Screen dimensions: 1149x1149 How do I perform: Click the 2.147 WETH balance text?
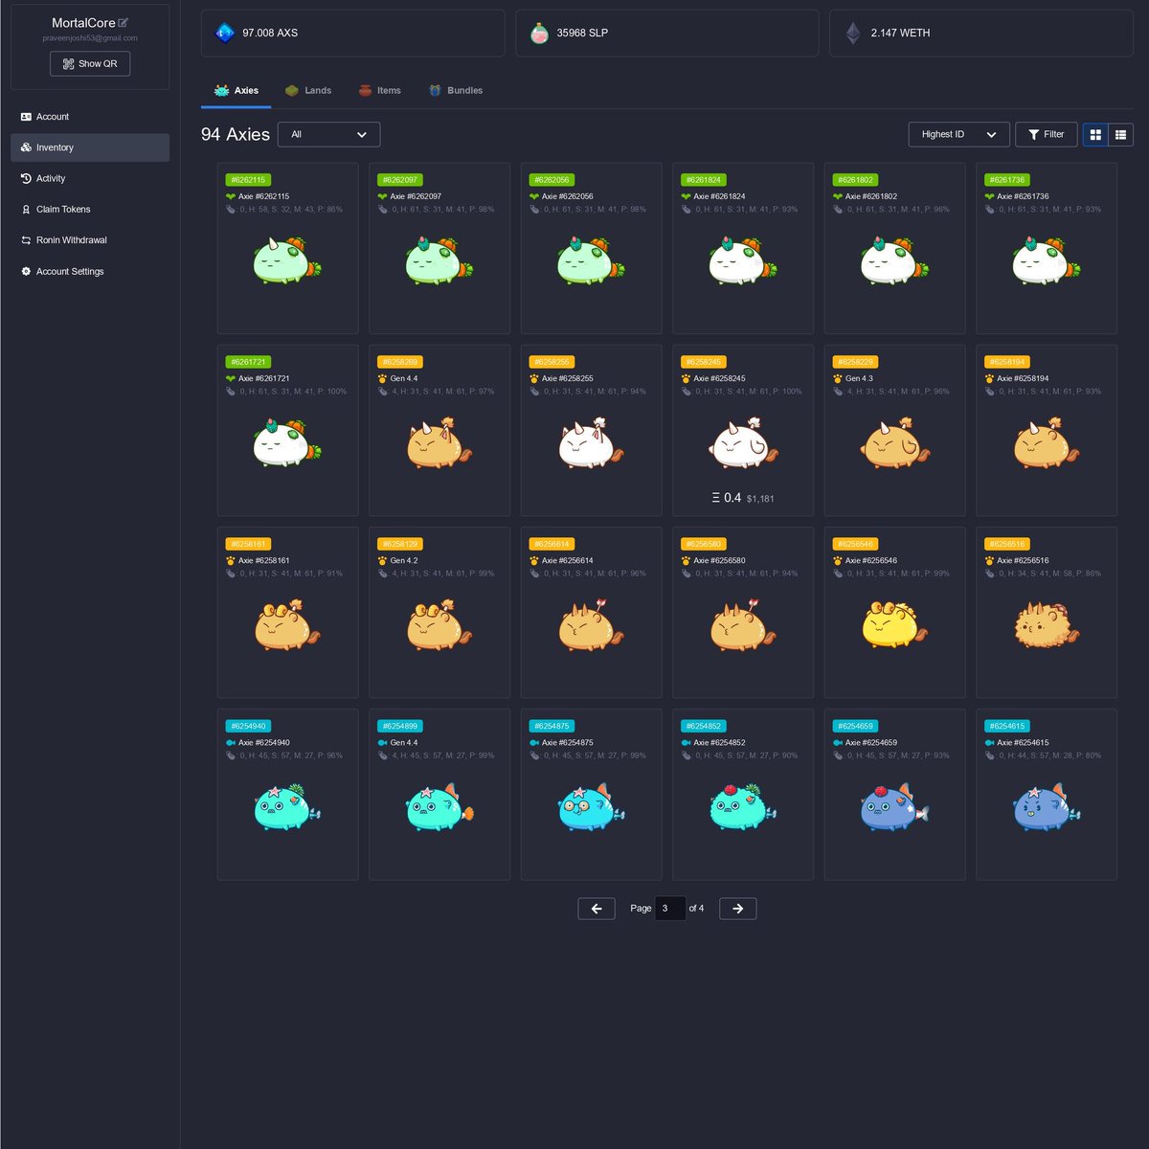900,34
